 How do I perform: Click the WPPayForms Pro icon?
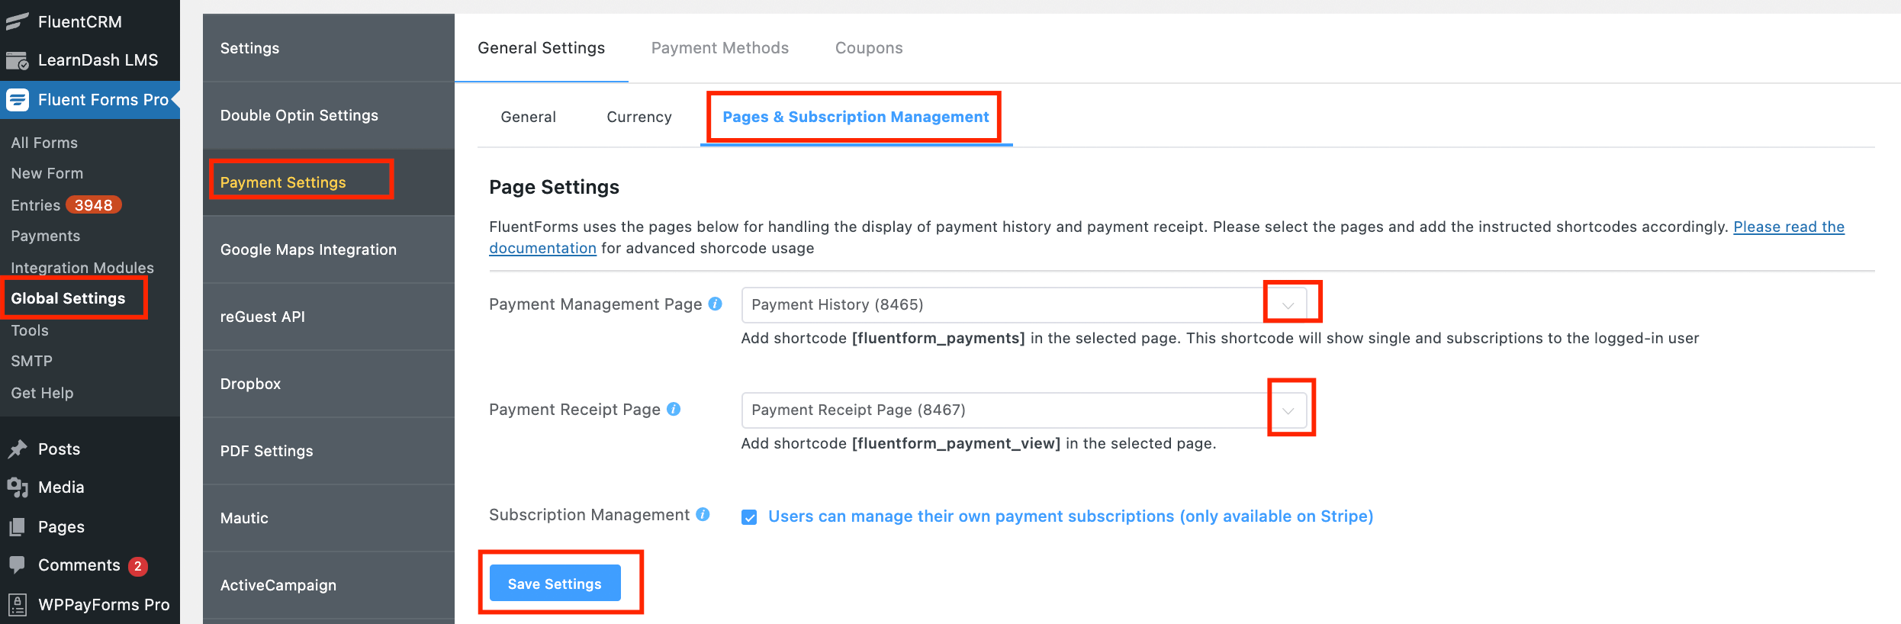click(17, 605)
